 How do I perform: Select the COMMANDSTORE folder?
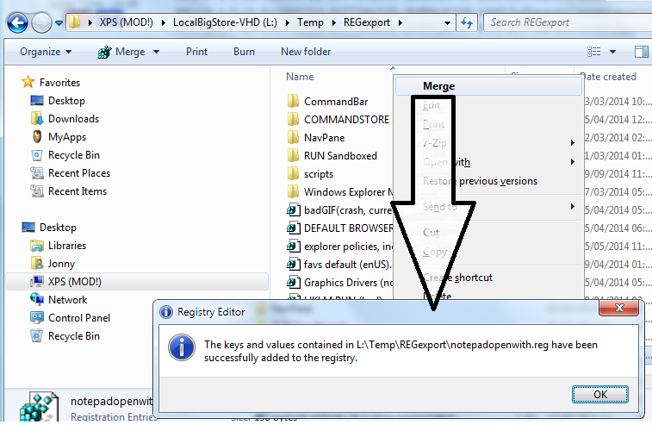point(338,120)
